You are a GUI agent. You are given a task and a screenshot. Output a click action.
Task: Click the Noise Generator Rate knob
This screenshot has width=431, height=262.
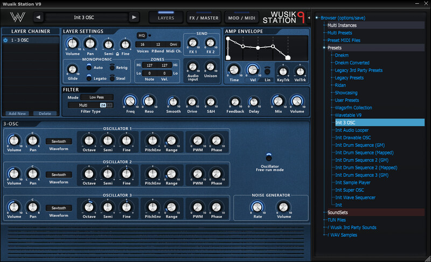tap(258, 207)
